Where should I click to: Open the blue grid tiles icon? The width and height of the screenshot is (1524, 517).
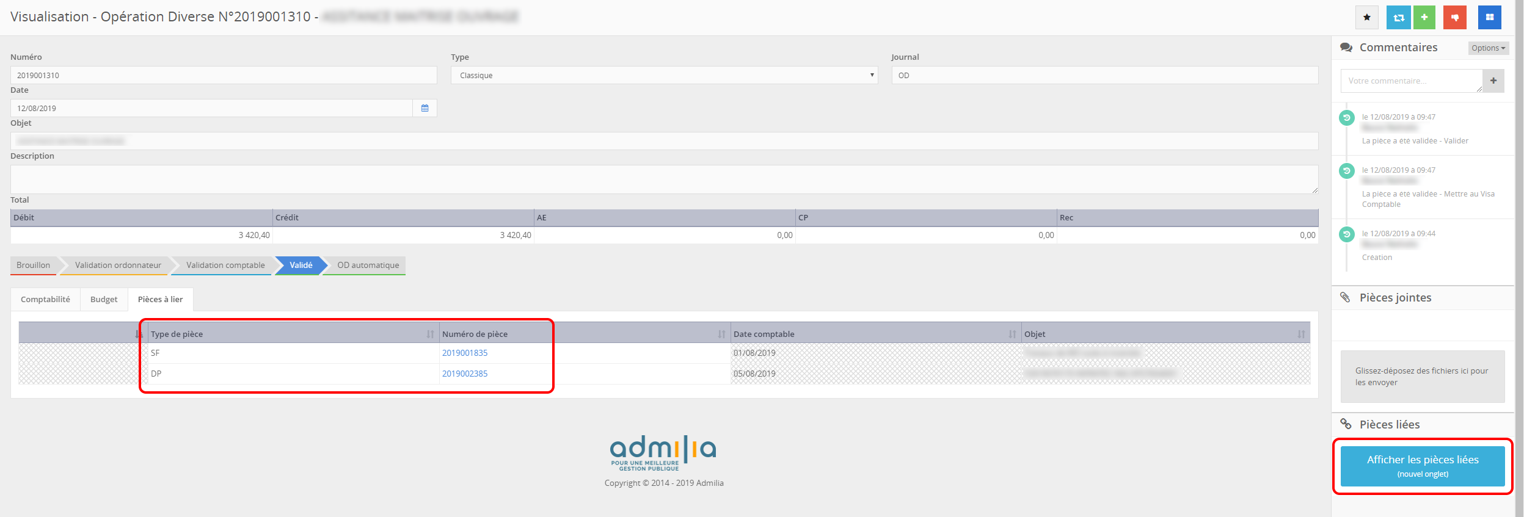pyautogui.click(x=1489, y=18)
